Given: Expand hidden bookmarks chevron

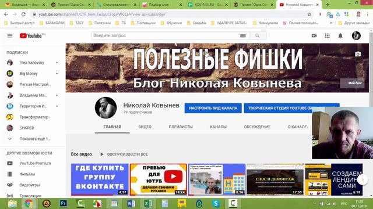Looking at the screenshot, I should point(331,23).
